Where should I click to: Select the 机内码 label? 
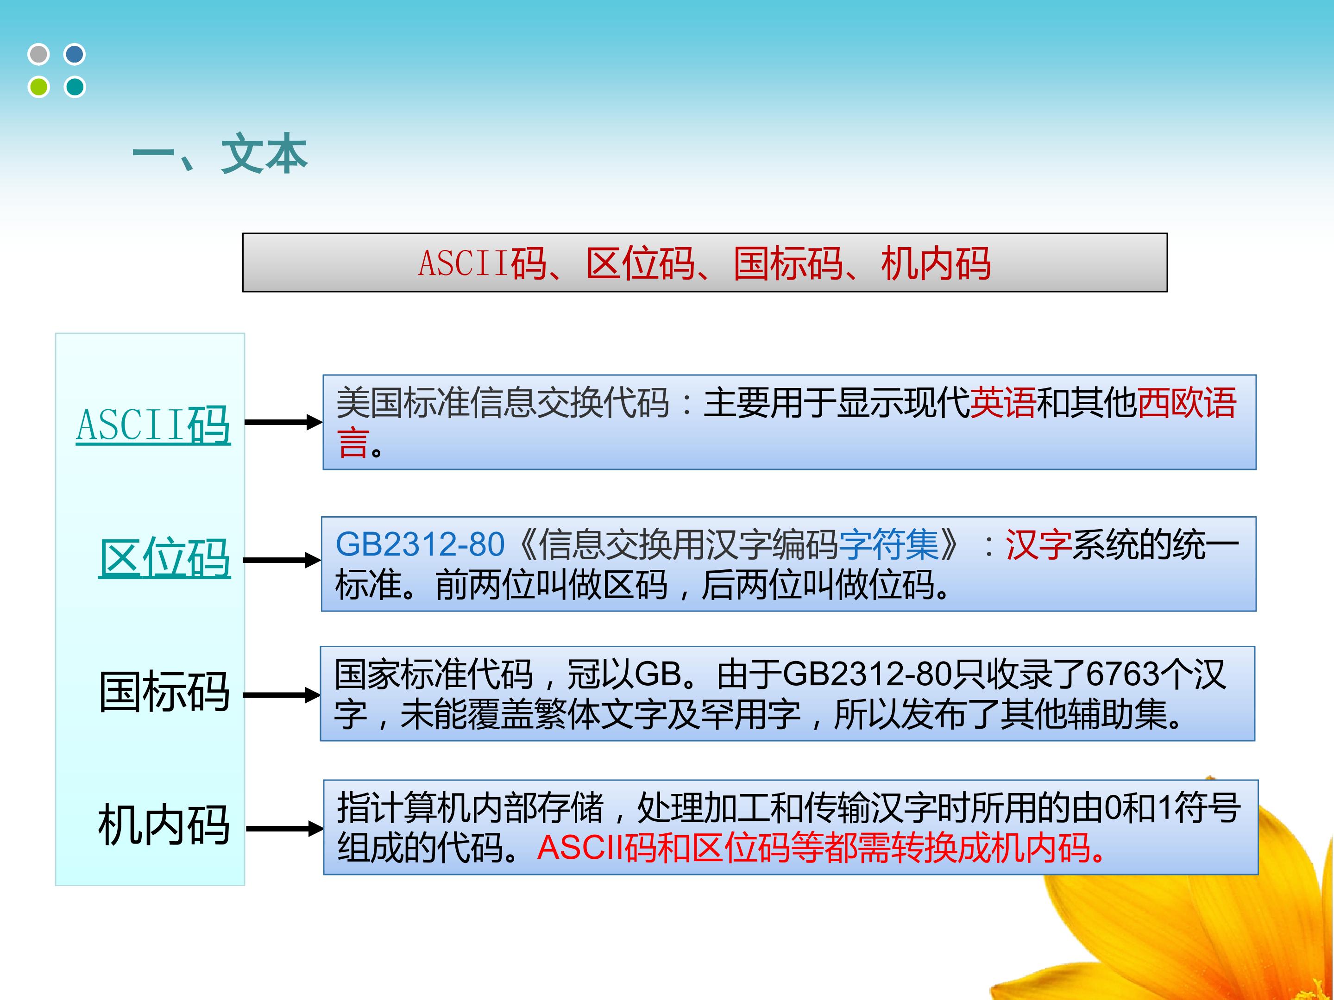164,825
